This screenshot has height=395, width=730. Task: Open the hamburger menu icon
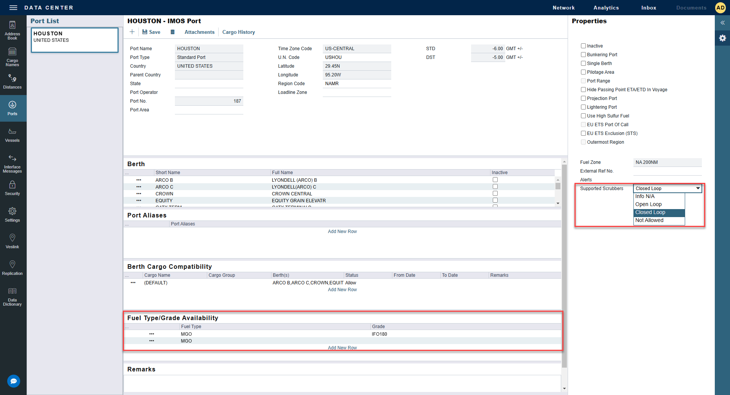(x=13, y=8)
